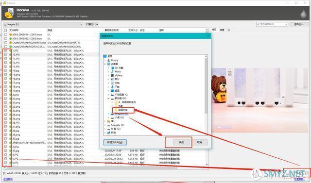Click the 此电脑 computer icon
This screenshot has width=311, height=183.
(x=108, y=64)
